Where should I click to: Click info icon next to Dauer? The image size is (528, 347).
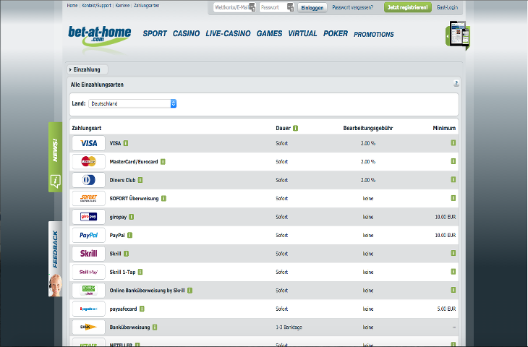(295, 128)
